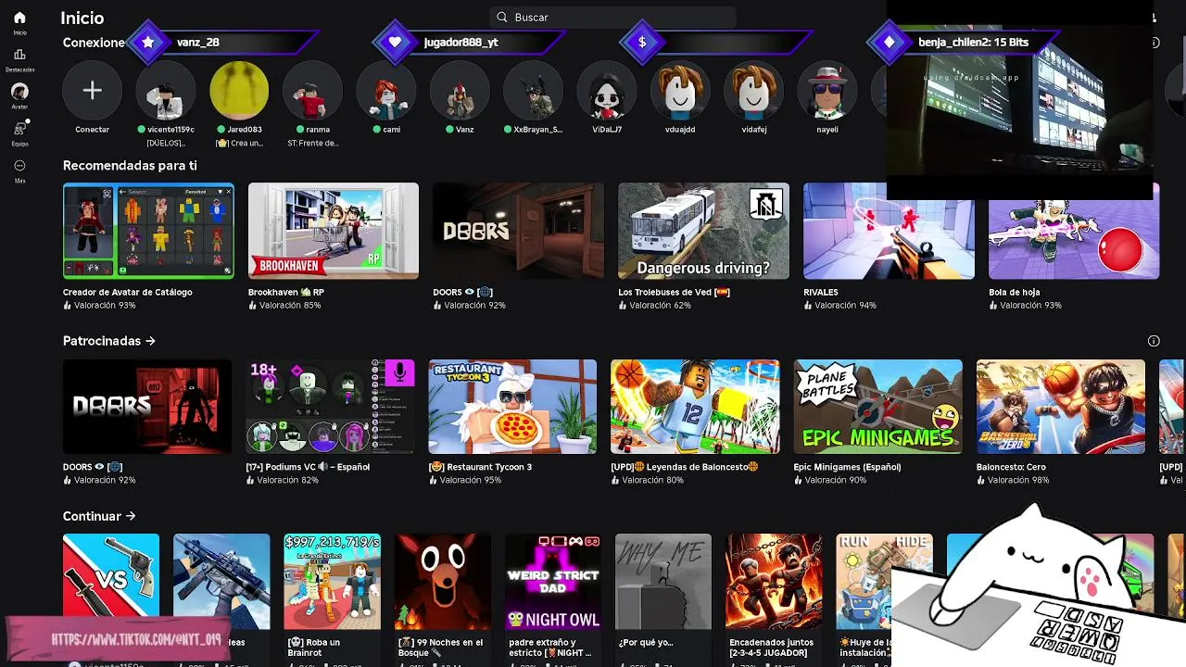Open Encadenados juntos game thumbnail
This screenshot has width=1186, height=667.
point(774,582)
